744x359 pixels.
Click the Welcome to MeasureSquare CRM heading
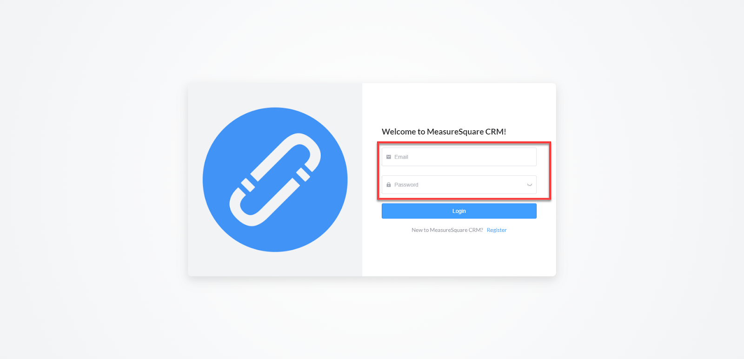(444, 132)
